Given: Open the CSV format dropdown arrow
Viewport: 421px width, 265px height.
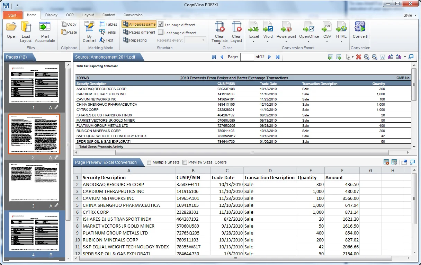Looking at the screenshot, I should pyautogui.click(x=327, y=41).
